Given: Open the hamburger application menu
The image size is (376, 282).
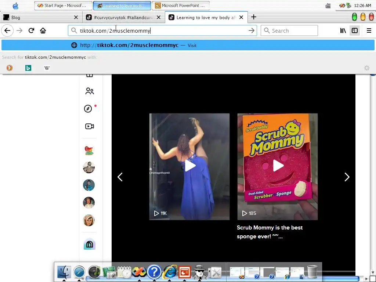Looking at the screenshot, I should [369, 30].
